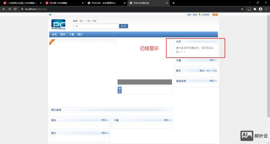Click the 争议 blue label
Viewport: 270px width, 144px height.
coord(119,90)
